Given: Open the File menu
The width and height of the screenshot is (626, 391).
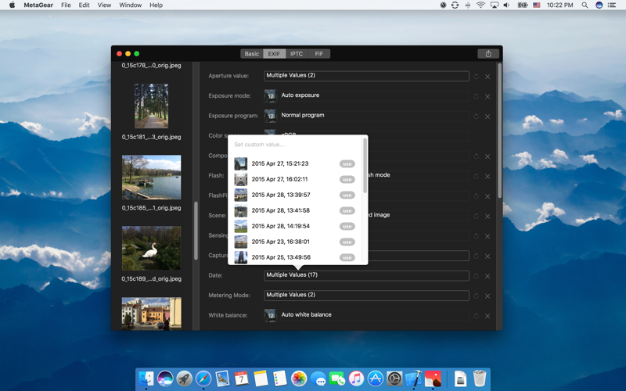Looking at the screenshot, I should tap(66, 5).
